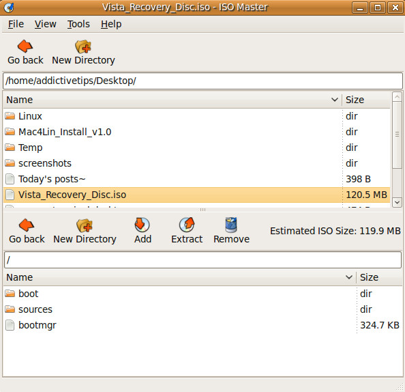
Task: Click the Today's posts~ file name
Action: (x=52, y=179)
